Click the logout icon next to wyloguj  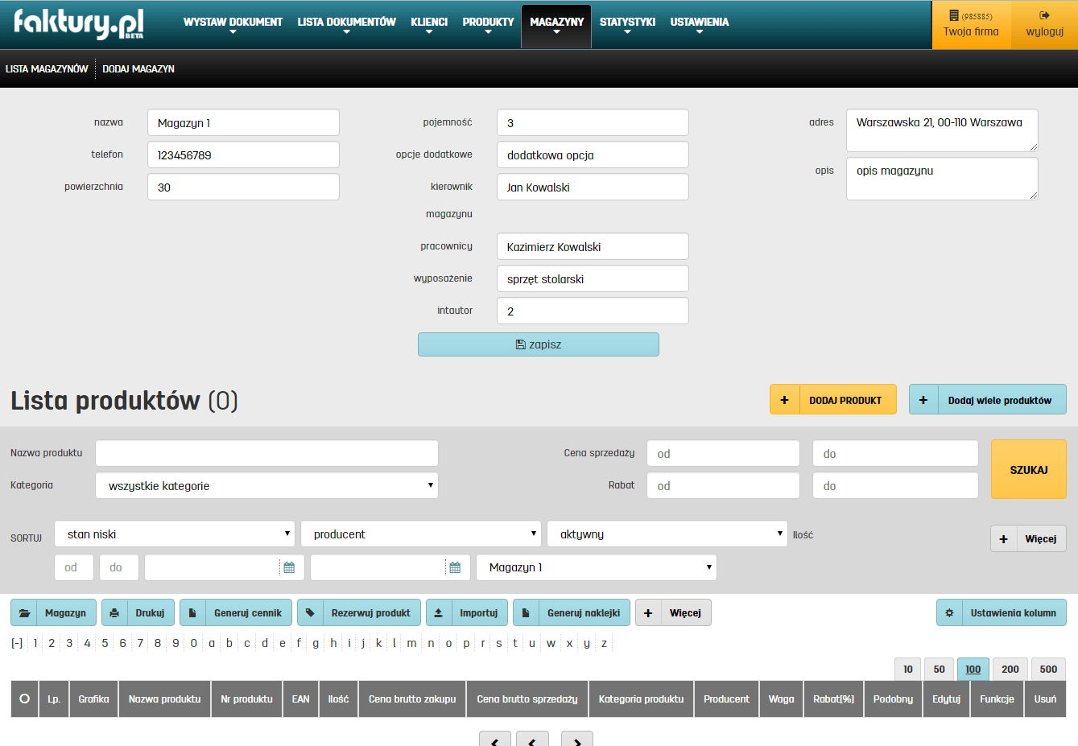[1045, 14]
